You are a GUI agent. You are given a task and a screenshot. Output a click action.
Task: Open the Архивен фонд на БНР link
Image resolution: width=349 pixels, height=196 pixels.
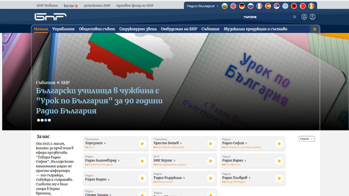(x=135, y=5)
